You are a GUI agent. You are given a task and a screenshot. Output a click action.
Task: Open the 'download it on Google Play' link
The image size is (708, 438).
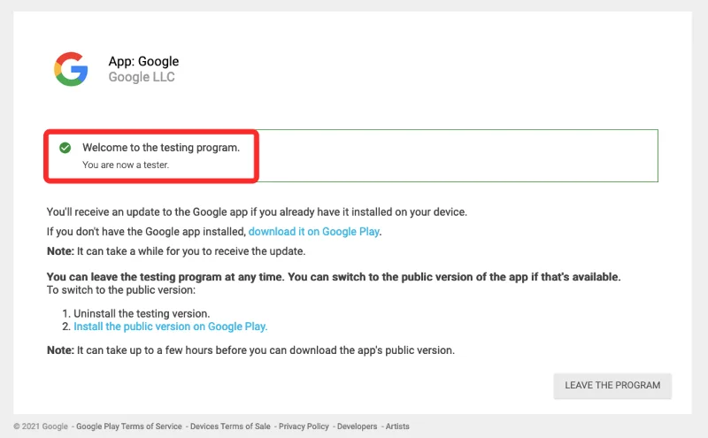314,231
